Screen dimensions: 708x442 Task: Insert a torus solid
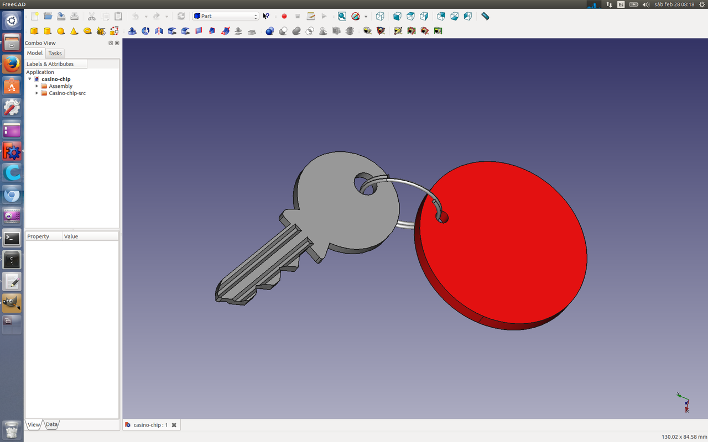point(87,31)
